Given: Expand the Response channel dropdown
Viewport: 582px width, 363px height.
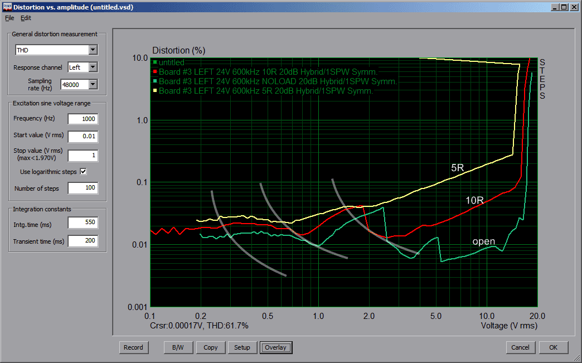Looking at the screenshot, I should tap(93, 67).
